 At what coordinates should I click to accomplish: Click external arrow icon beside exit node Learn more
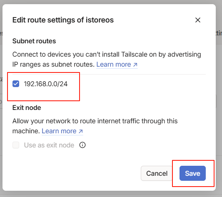[x=80, y=131]
